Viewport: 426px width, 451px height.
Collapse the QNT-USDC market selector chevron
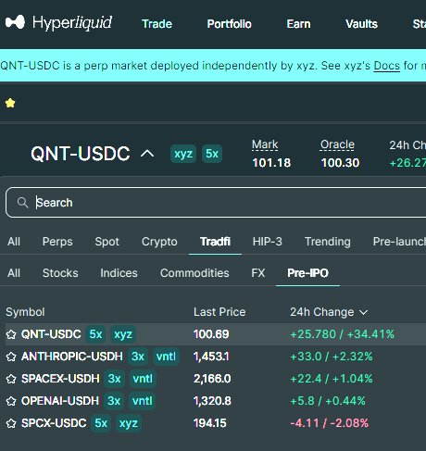click(147, 154)
